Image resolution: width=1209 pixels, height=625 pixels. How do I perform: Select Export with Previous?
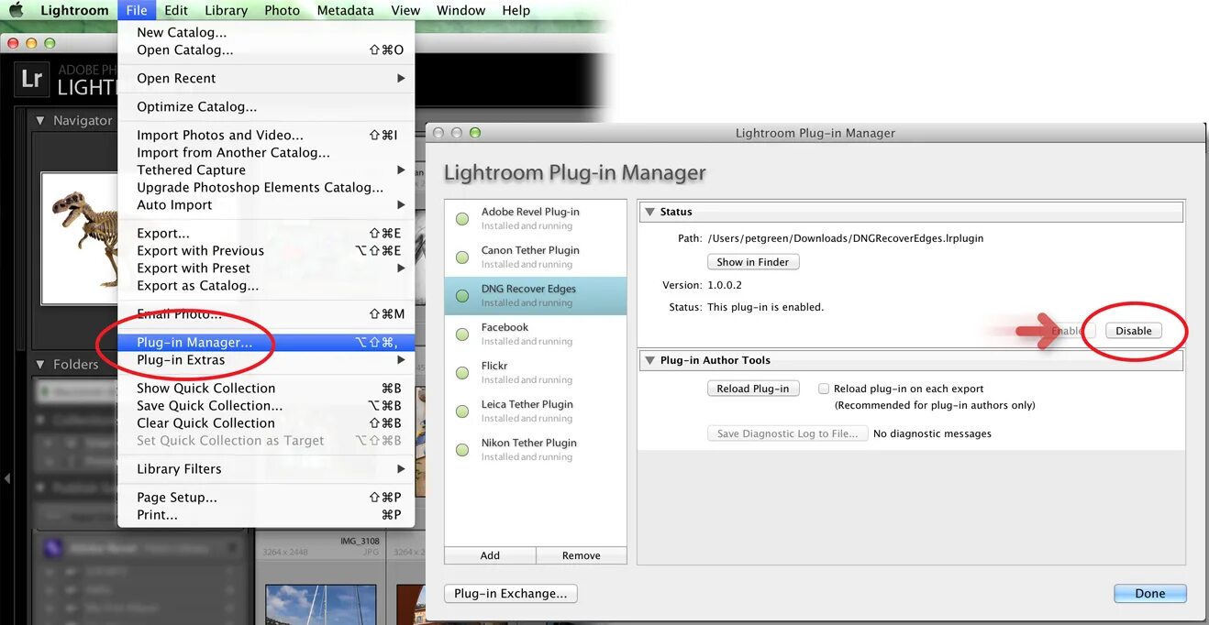point(266,250)
